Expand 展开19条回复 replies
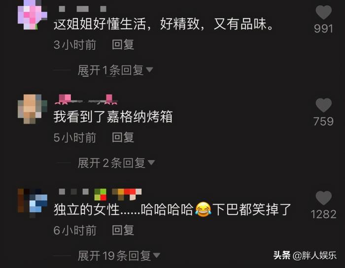Screen dimensions: 345x268 pos(119,256)
